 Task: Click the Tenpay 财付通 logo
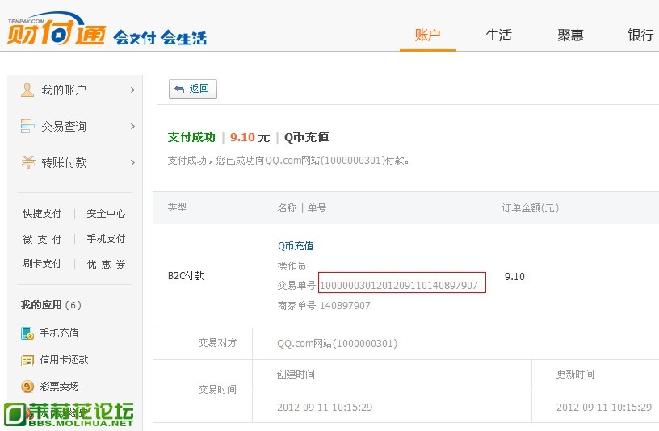coord(57,28)
